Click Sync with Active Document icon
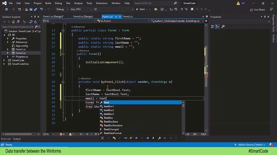The width and height of the screenshot is (277, 155). pyautogui.click(x=31, y=22)
